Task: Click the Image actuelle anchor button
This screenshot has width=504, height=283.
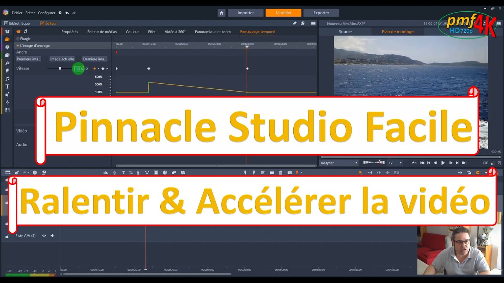Action: click(x=62, y=59)
